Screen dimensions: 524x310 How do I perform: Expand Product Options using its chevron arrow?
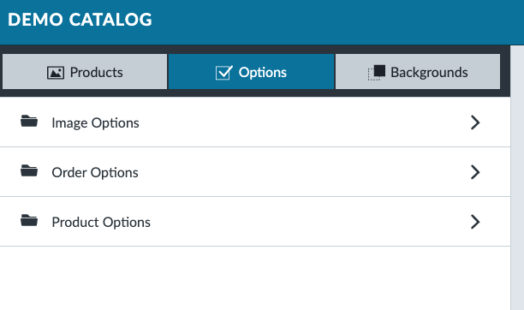click(475, 222)
